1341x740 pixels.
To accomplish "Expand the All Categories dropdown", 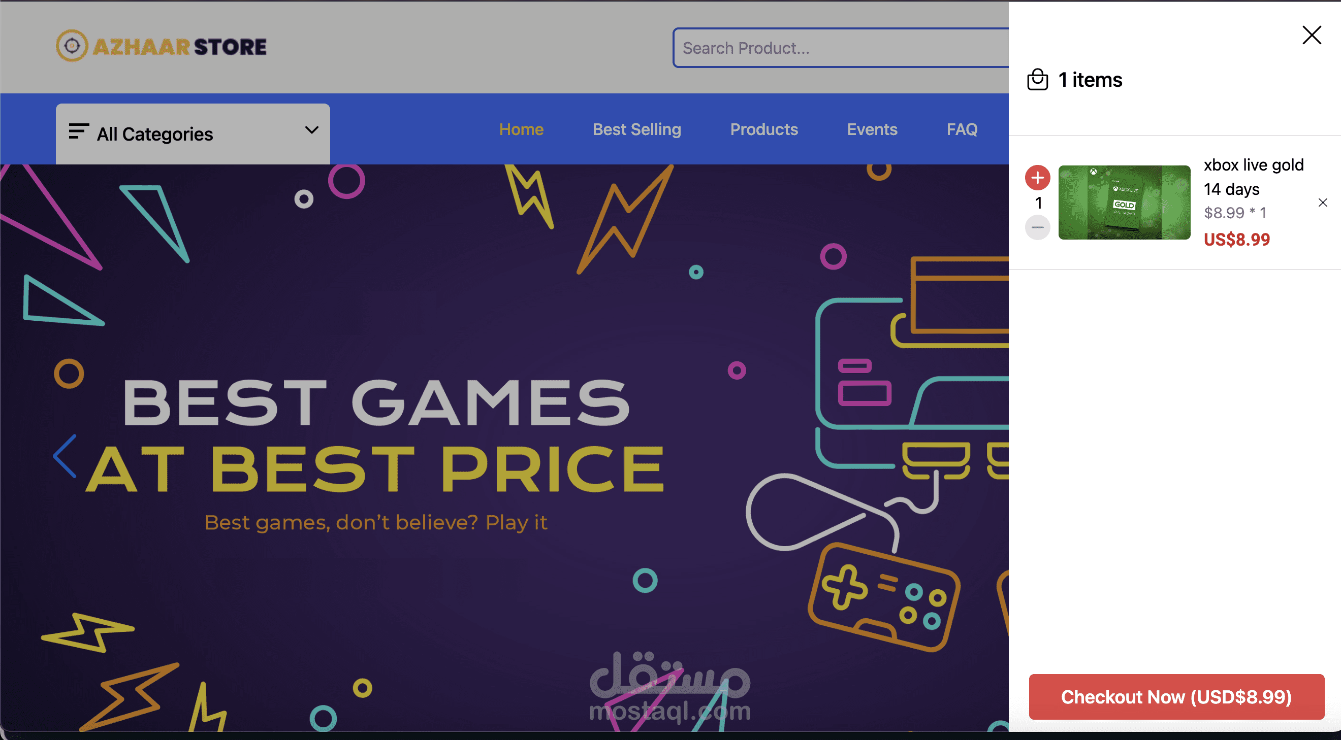I will [193, 133].
